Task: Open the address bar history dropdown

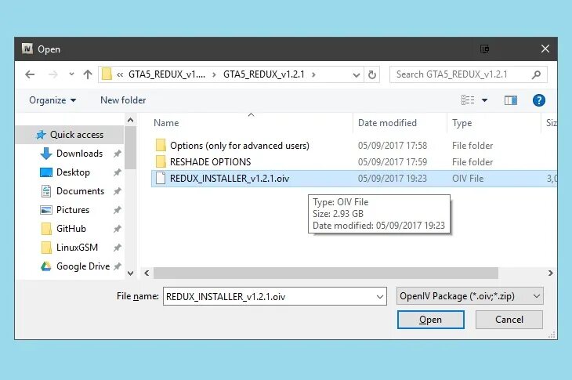Action: 357,74
